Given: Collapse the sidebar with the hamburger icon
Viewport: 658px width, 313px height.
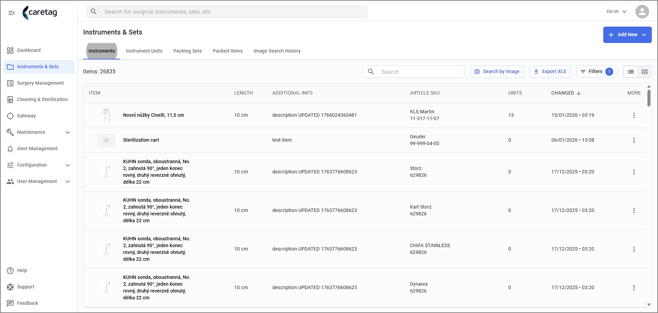Looking at the screenshot, I should point(11,13).
